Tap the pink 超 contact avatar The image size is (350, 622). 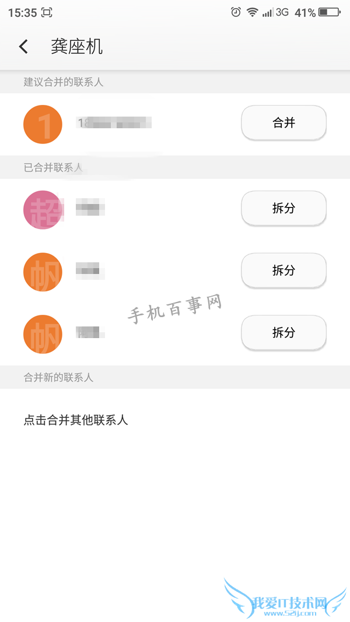coord(43,210)
